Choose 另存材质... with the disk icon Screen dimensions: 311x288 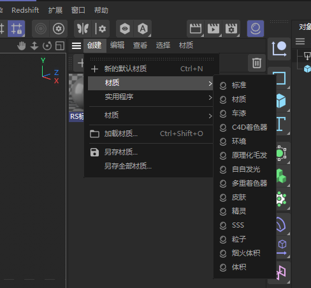(x=150, y=152)
